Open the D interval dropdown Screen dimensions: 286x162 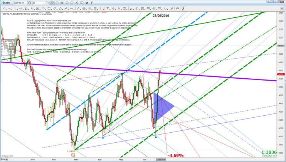[44, 3]
